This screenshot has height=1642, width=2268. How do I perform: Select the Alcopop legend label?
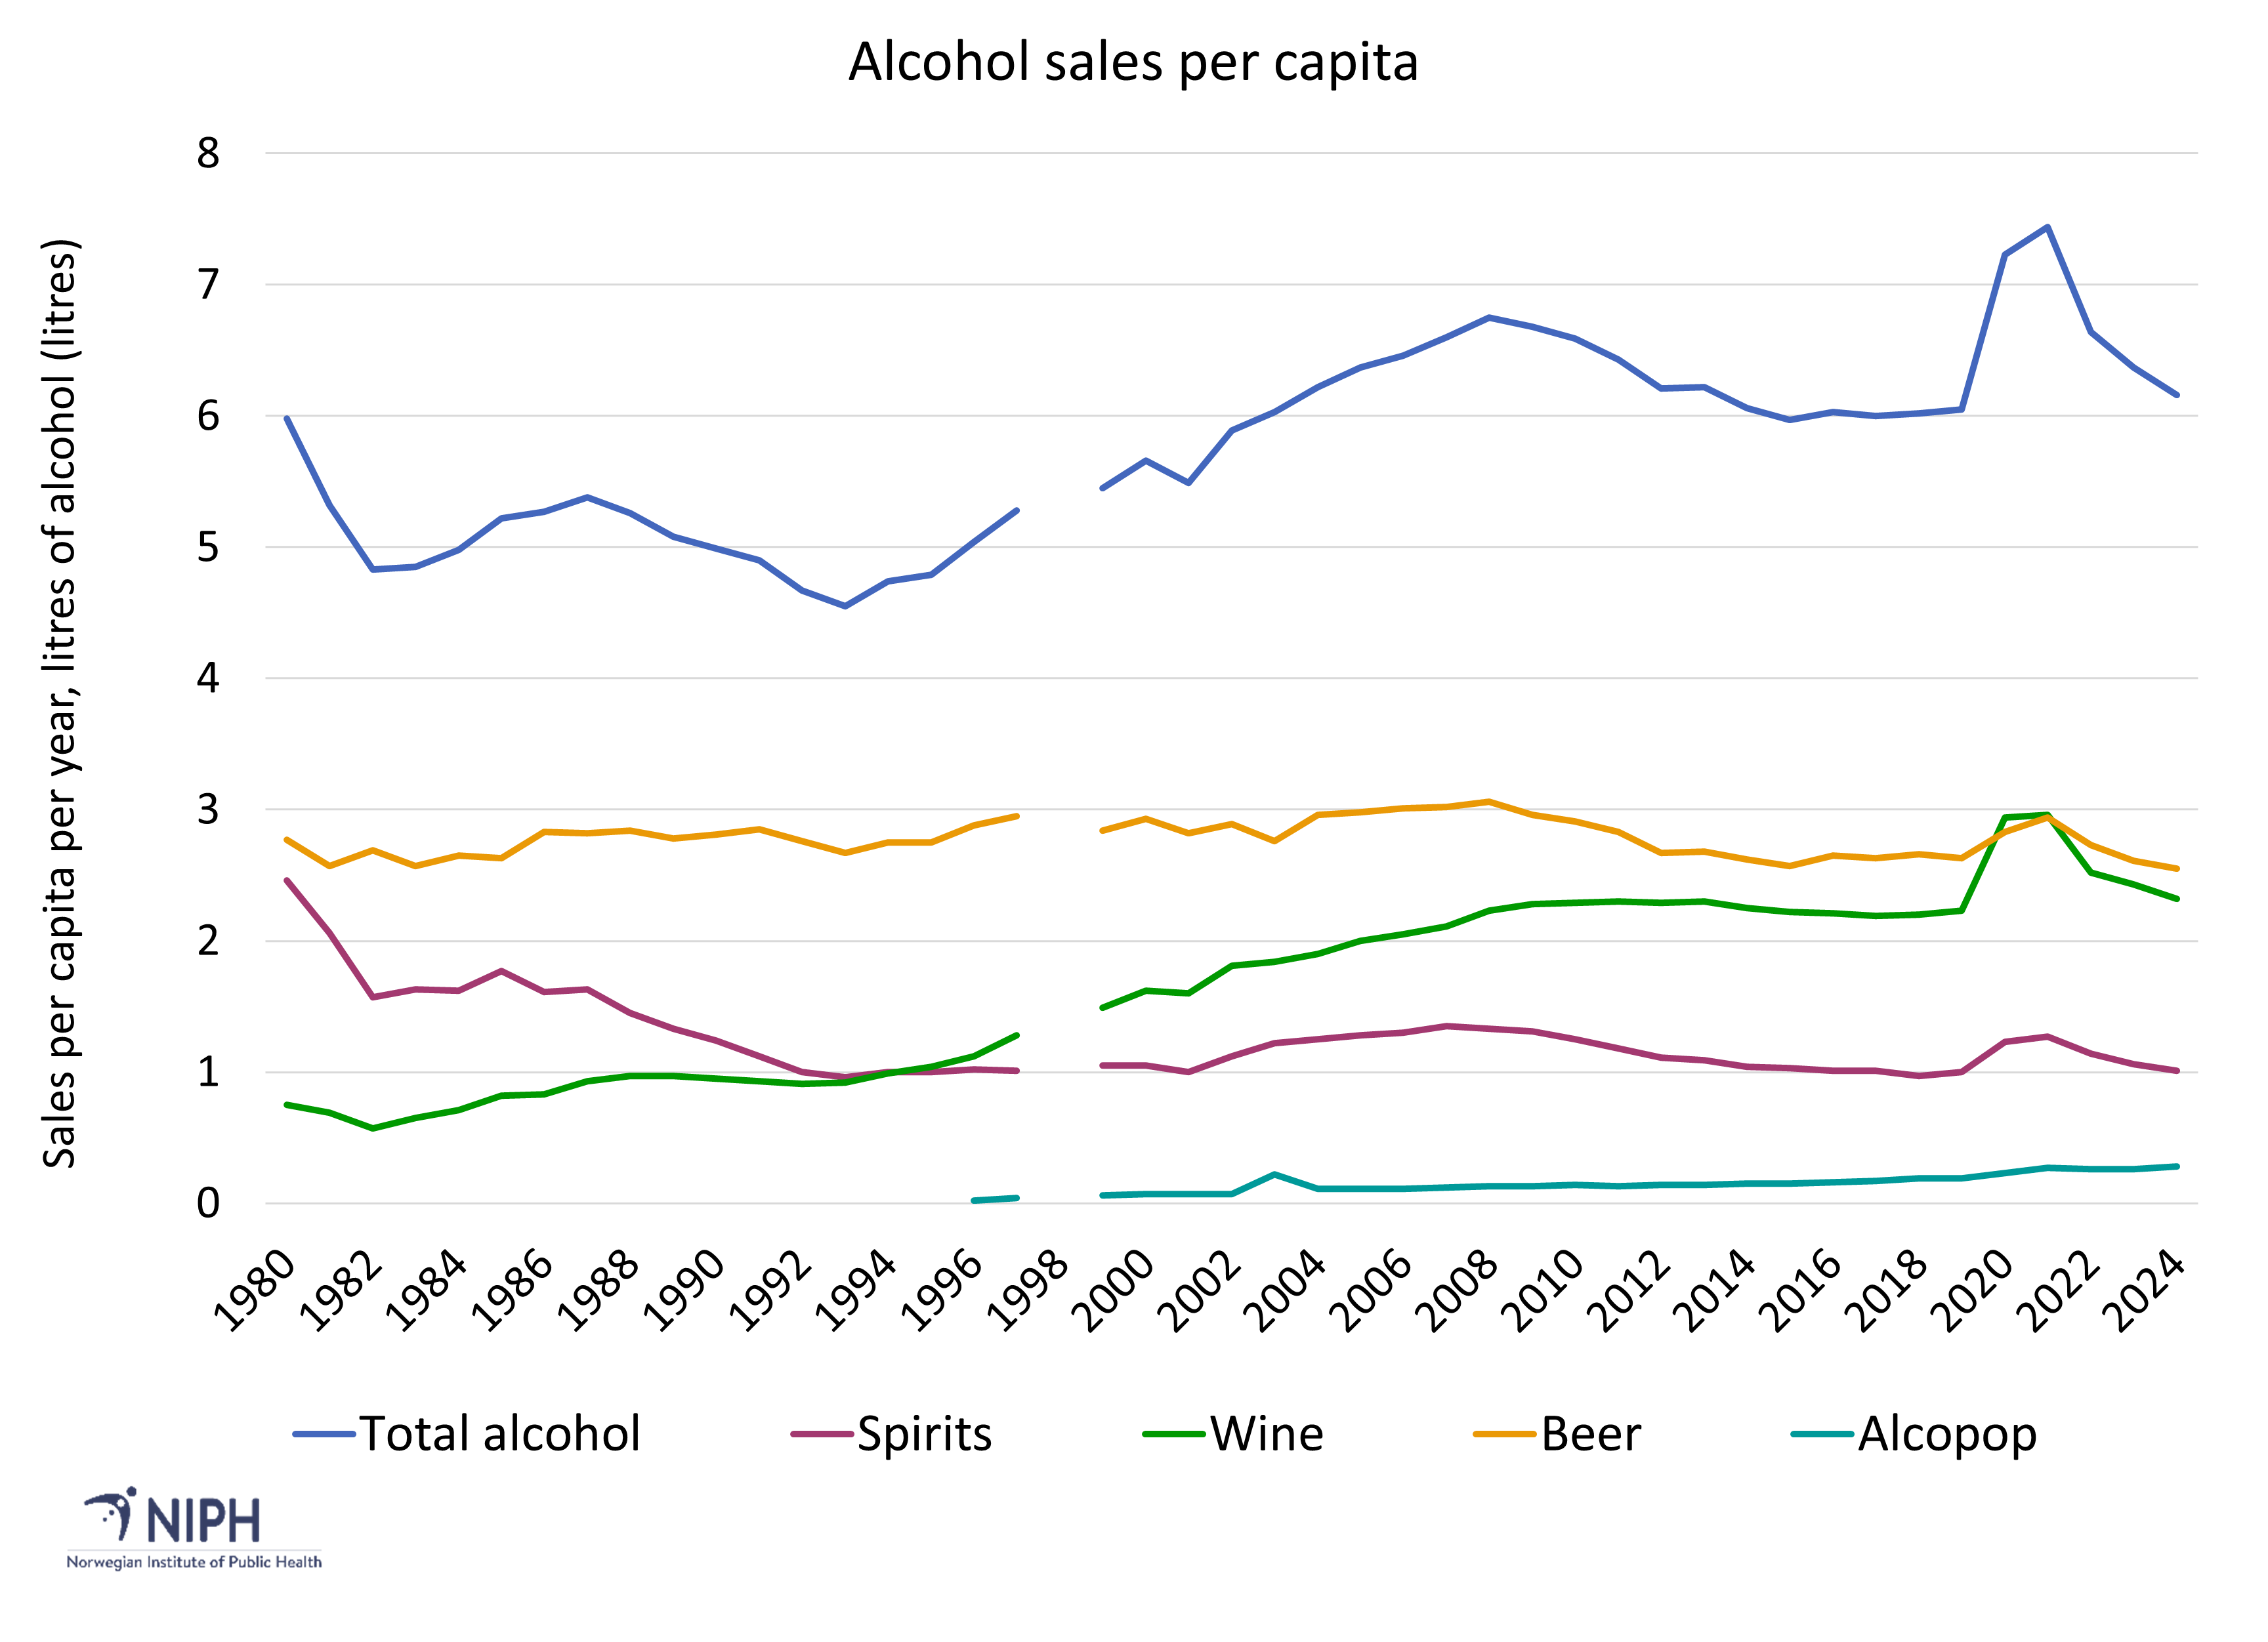[x=1946, y=1434]
